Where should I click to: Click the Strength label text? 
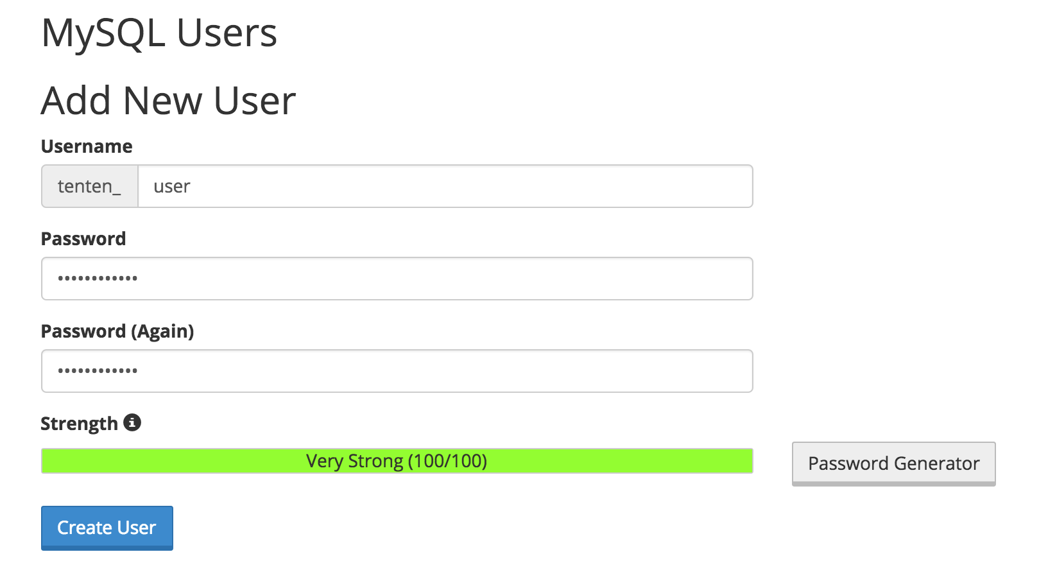coord(80,424)
